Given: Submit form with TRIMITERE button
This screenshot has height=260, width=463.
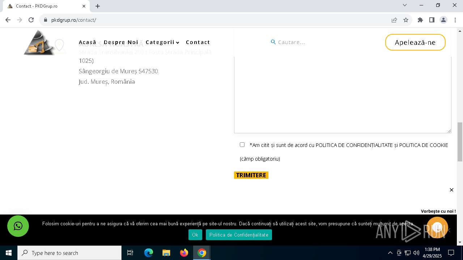Looking at the screenshot, I should point(251,175).
